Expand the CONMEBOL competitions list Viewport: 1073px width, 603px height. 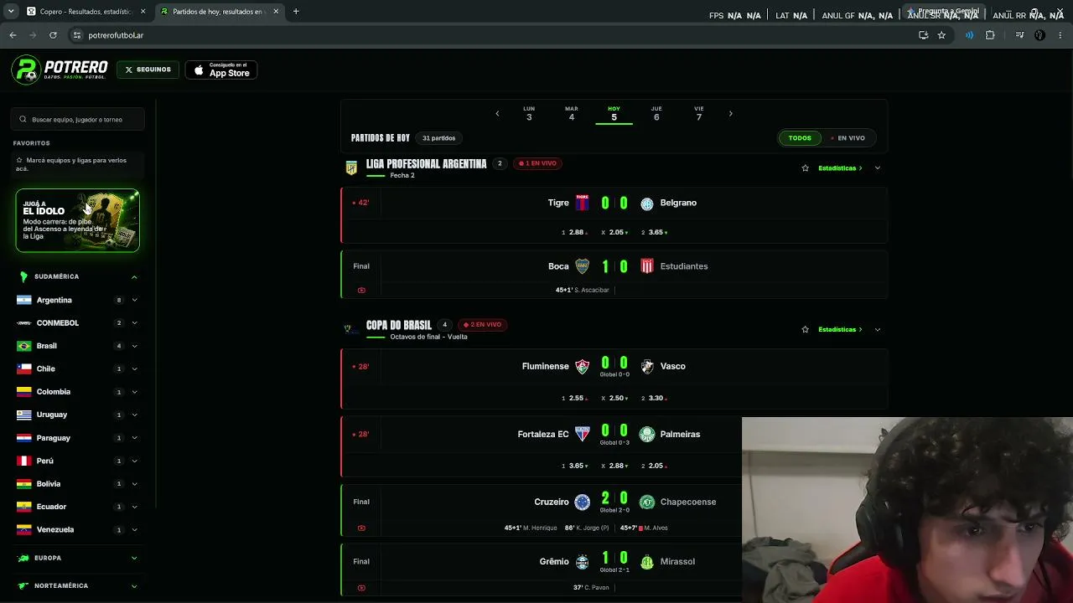[134, 323]
